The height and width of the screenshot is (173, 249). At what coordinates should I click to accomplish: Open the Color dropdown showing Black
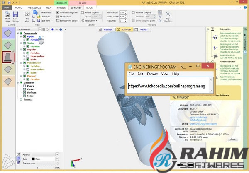coord(57,159)
